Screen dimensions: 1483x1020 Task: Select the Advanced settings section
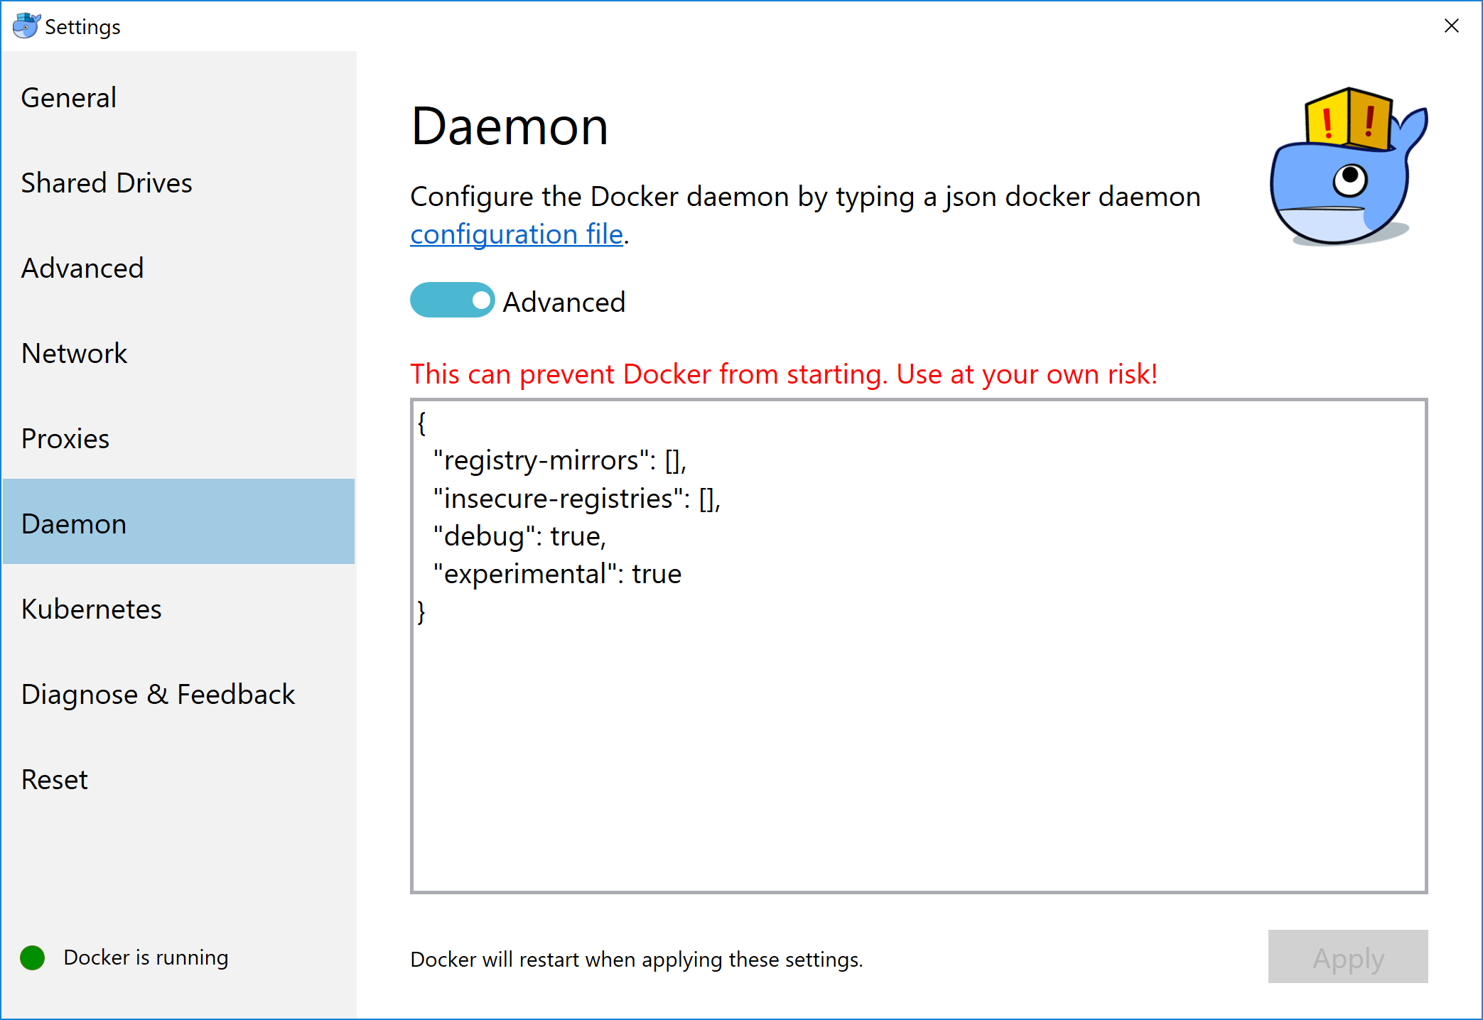pos(82,268)
